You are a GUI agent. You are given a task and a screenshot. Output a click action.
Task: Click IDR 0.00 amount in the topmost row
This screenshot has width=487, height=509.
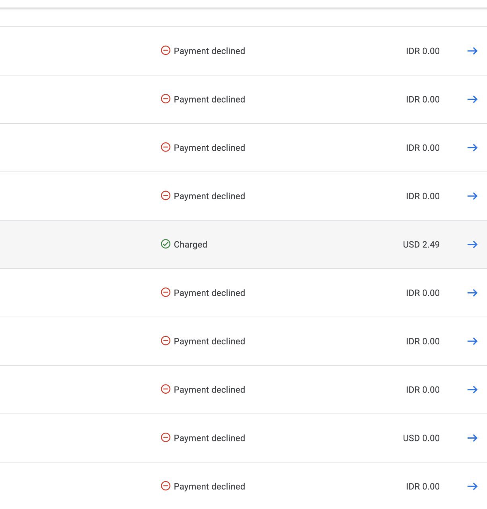423,51
